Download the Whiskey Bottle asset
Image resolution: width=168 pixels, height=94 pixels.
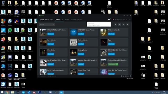[x=81, y=54]
